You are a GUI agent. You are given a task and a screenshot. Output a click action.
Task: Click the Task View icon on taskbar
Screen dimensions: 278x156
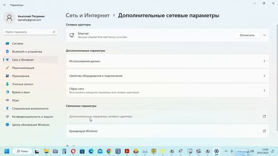click(36, 151)
